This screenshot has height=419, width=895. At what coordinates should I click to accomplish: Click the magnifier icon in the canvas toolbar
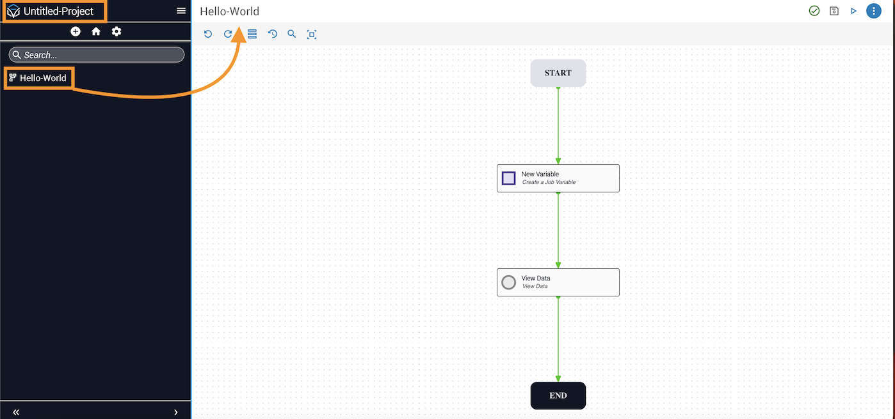coord(292,34)
